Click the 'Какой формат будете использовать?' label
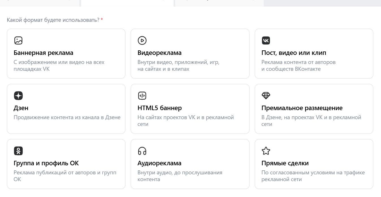 pos(53,20)
